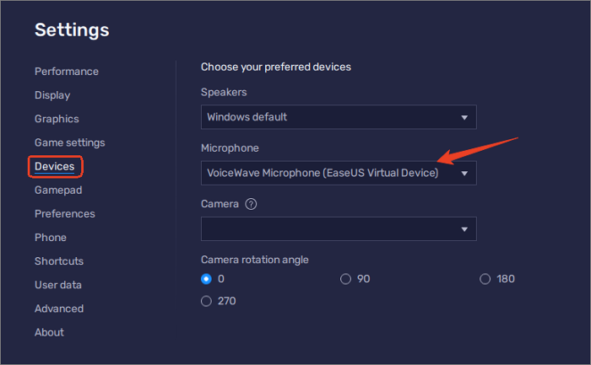Select the 180 degree rotation option

tap(485, 279)
